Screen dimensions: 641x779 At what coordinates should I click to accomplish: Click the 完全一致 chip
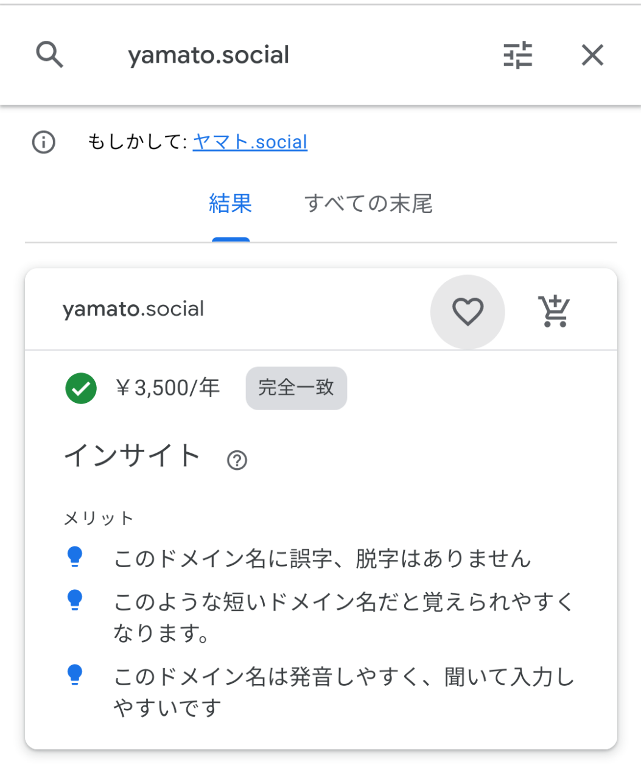(296, 388)
